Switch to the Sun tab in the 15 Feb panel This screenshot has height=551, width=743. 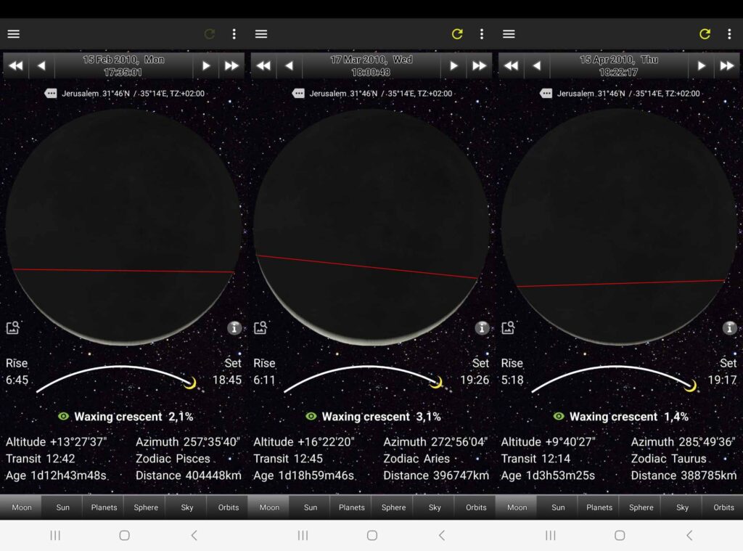click(x=62, y=507)
